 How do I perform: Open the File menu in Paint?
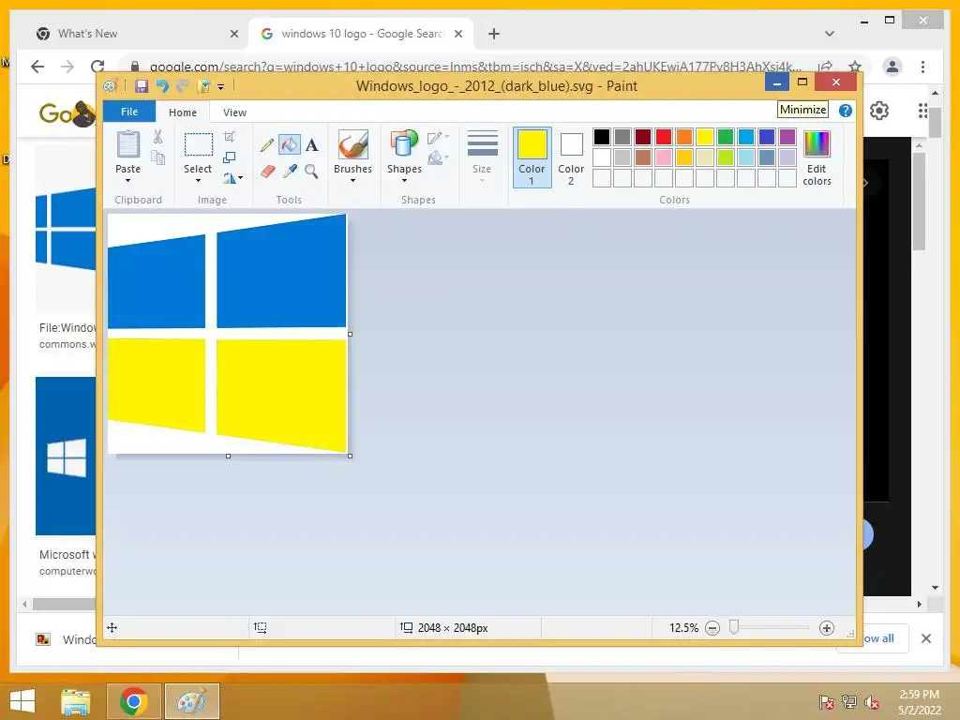(x=129, y=112)
